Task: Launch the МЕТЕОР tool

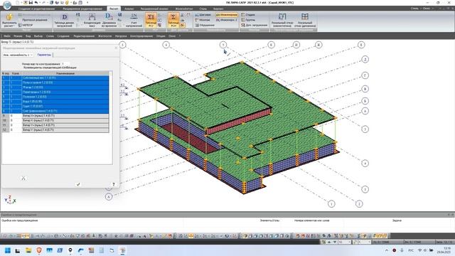Action: [26, 25]
